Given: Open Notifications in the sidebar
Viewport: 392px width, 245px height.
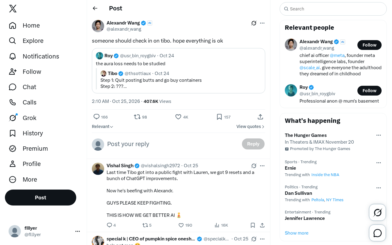Looking at the screenshot, I should pyautogui.click(x=34, y=56).
